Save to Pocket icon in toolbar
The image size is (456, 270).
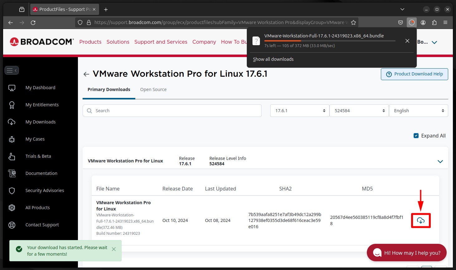click(x=401, y=22)
